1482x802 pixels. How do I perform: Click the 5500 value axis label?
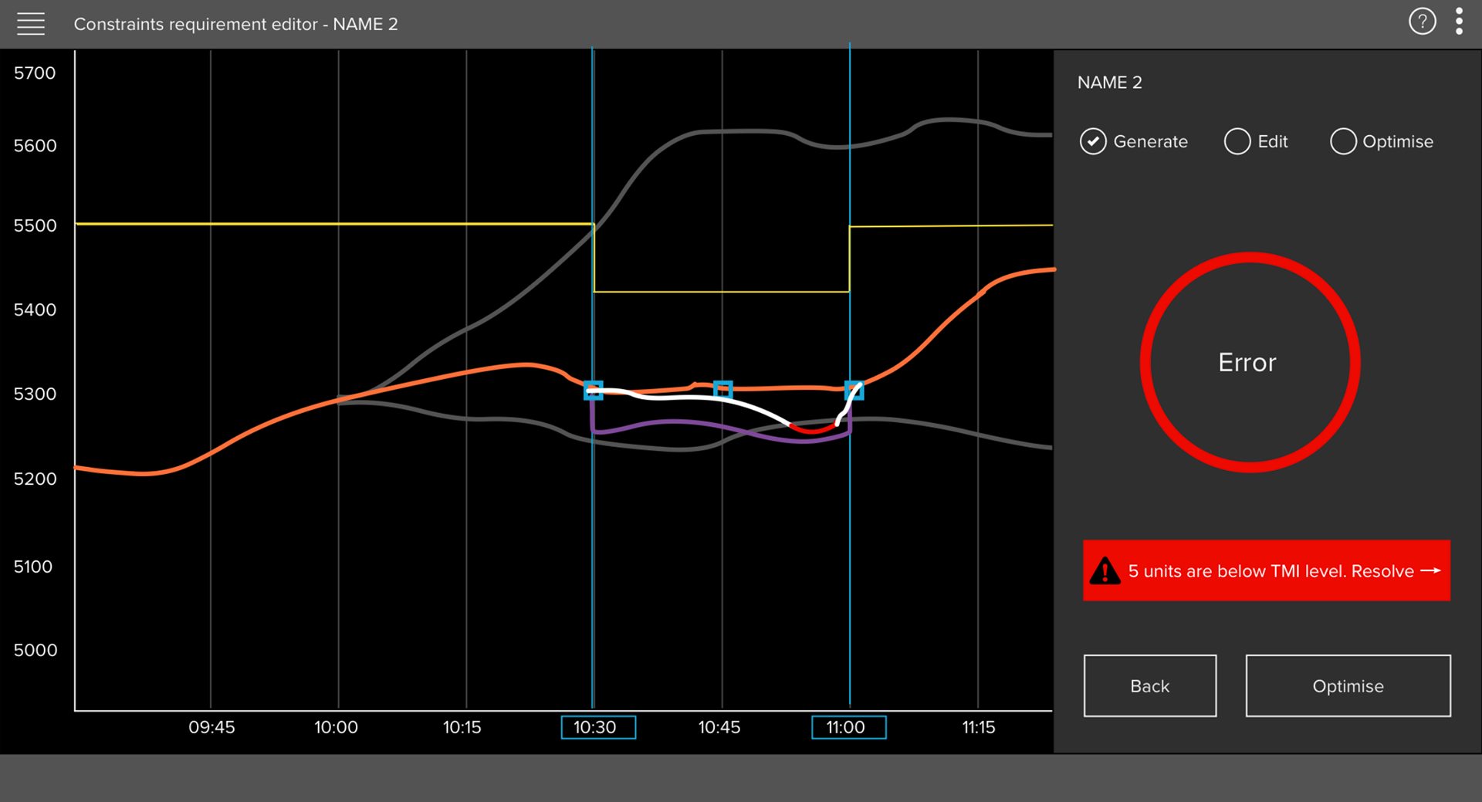[x=35, y=225]
